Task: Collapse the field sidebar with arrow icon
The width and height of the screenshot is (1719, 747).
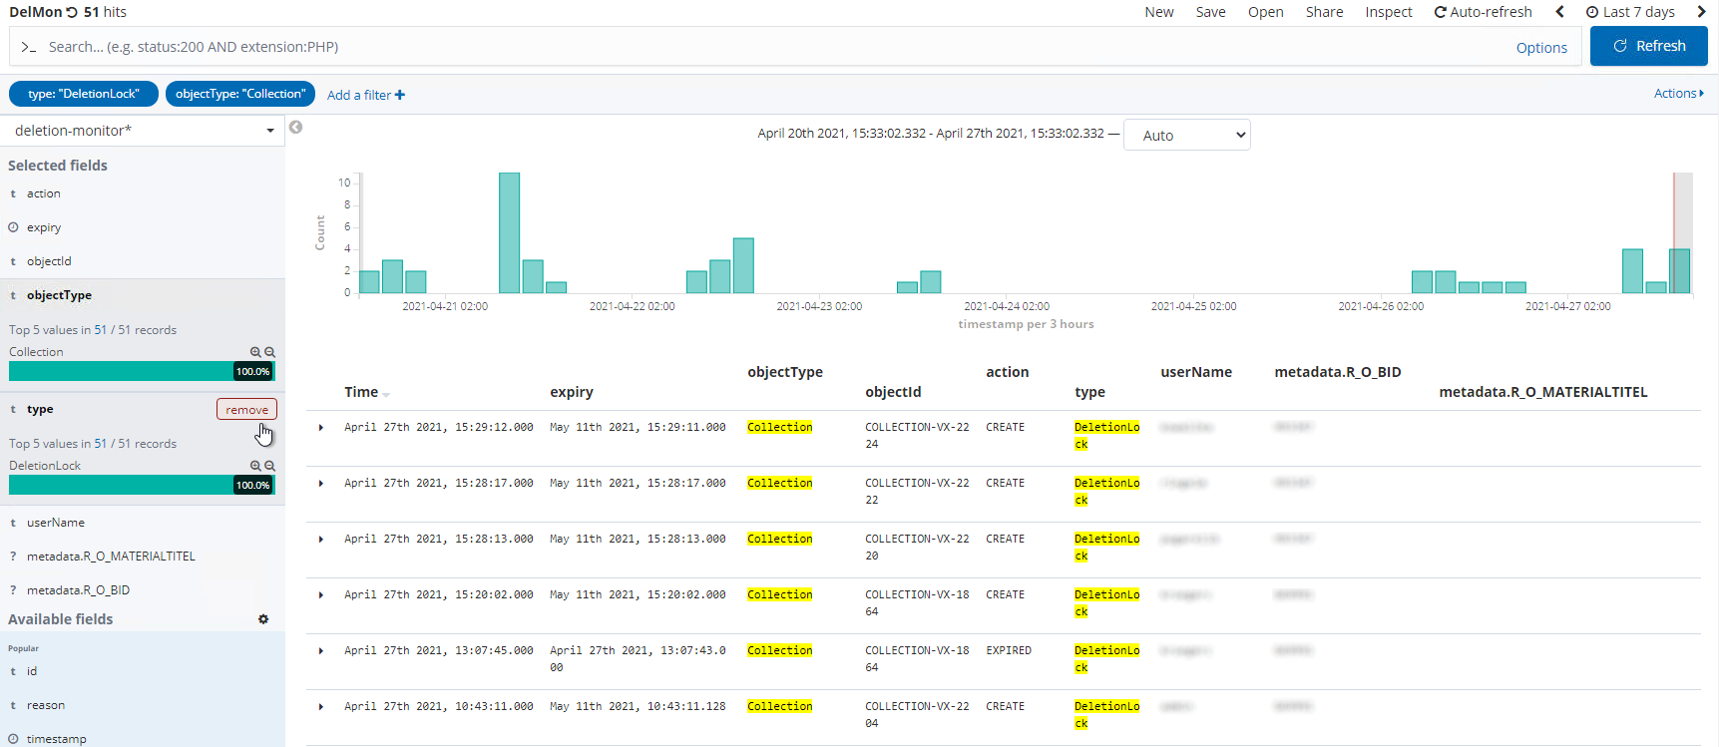Action: [295, 127]
